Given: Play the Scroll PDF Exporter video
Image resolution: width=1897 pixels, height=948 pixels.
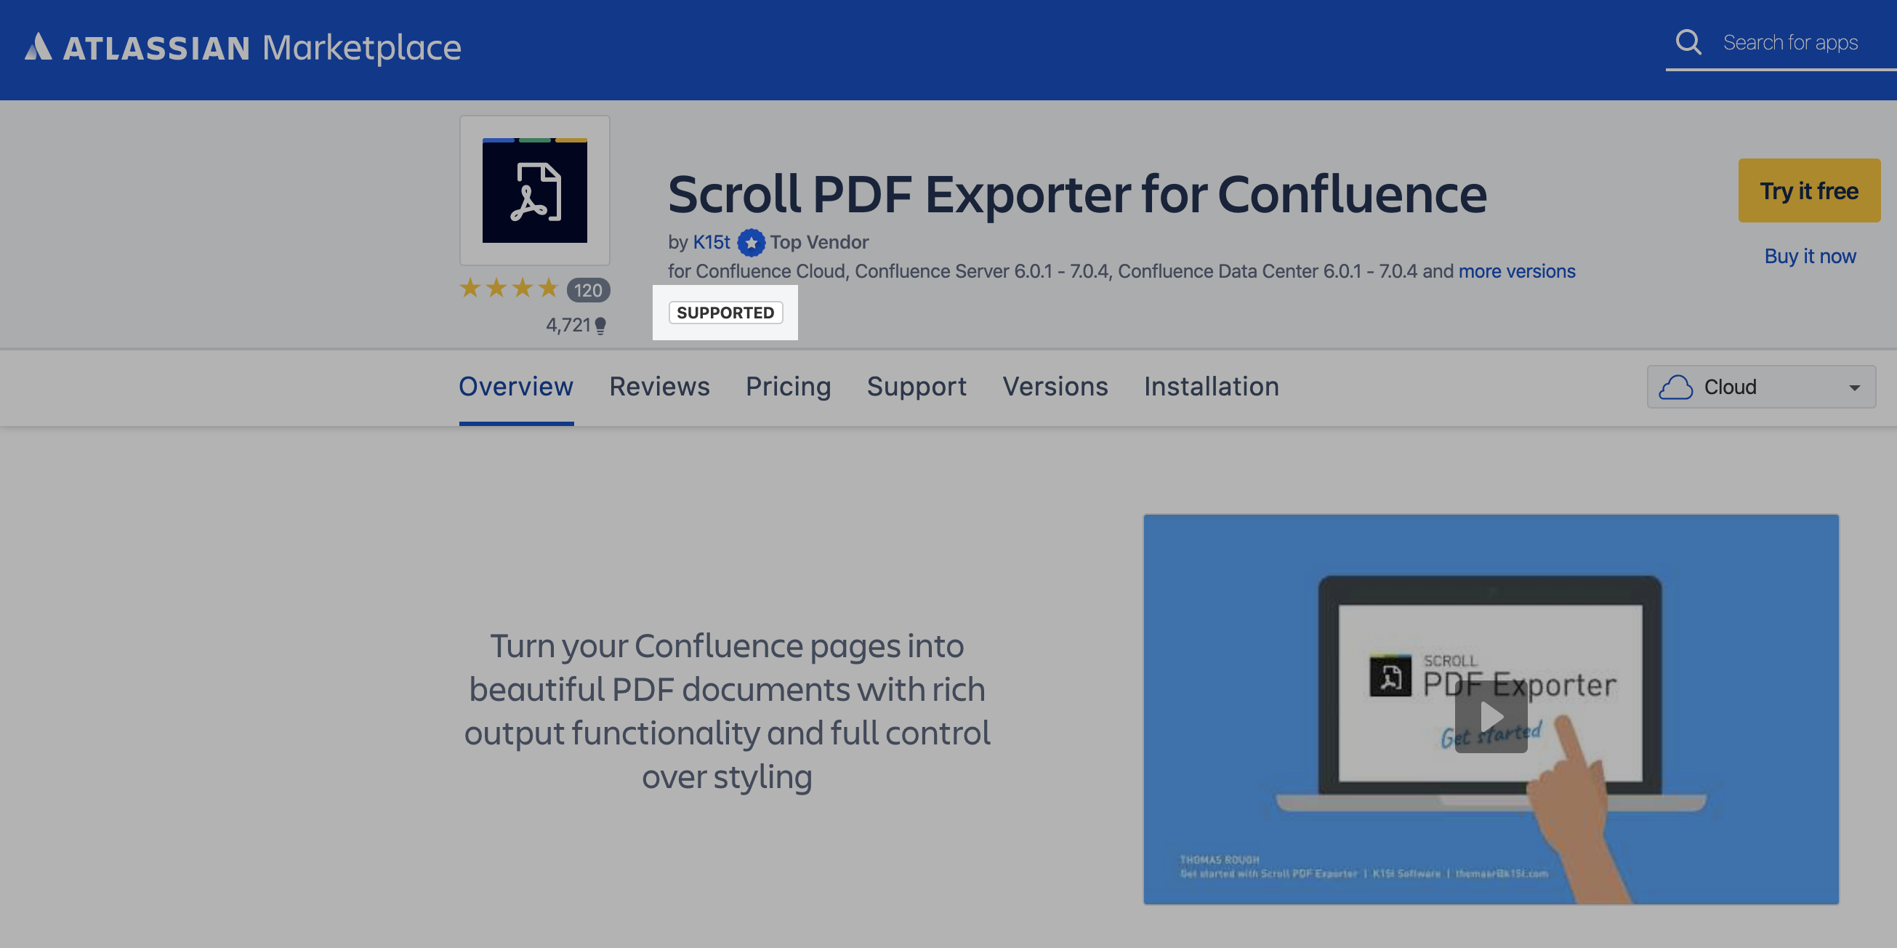Looking at the screenshot, I should (1491, 716).
